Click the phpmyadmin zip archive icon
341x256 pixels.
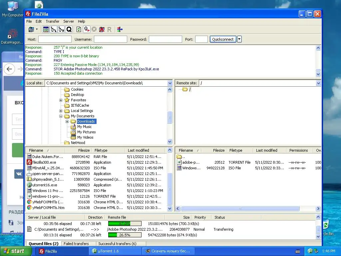29,179
